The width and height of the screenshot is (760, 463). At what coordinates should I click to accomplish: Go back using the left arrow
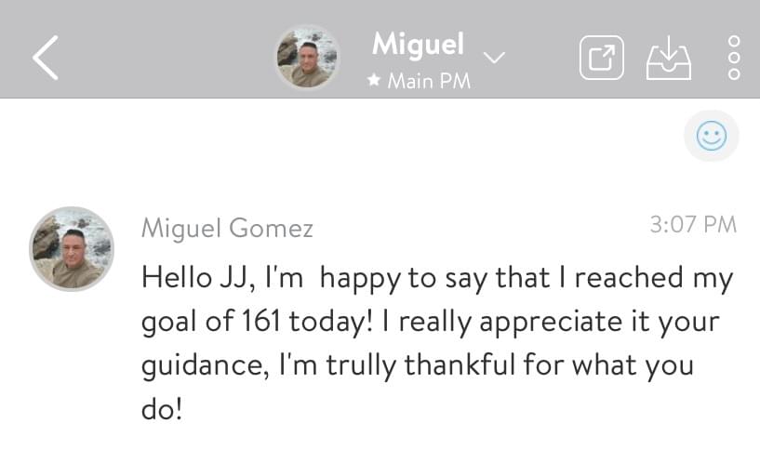45,58
